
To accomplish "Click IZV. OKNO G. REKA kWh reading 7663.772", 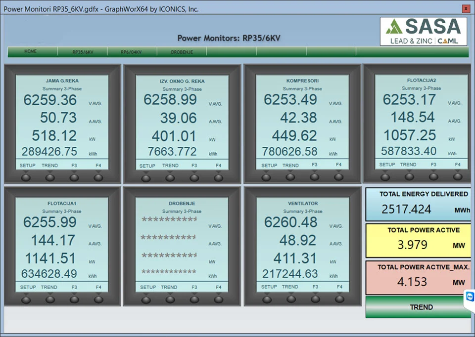I will pos(172,152).
